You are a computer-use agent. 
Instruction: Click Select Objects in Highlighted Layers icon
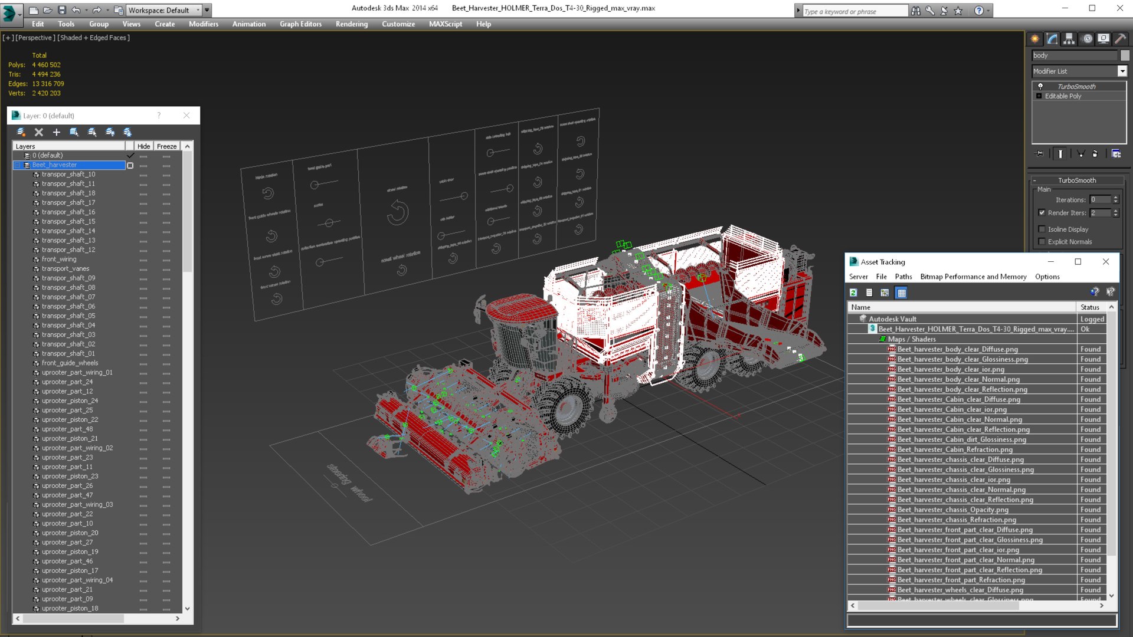[x=74, y=133]
